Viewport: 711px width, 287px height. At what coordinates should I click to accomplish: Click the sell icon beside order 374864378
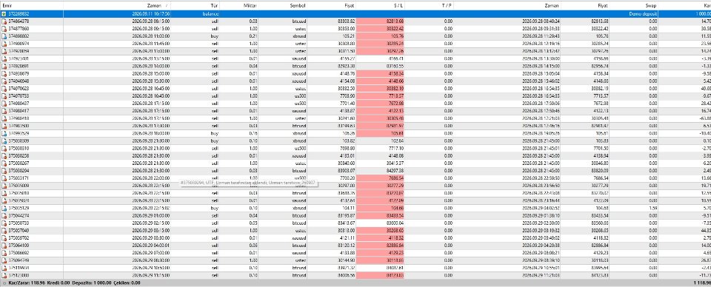point(4,21)
